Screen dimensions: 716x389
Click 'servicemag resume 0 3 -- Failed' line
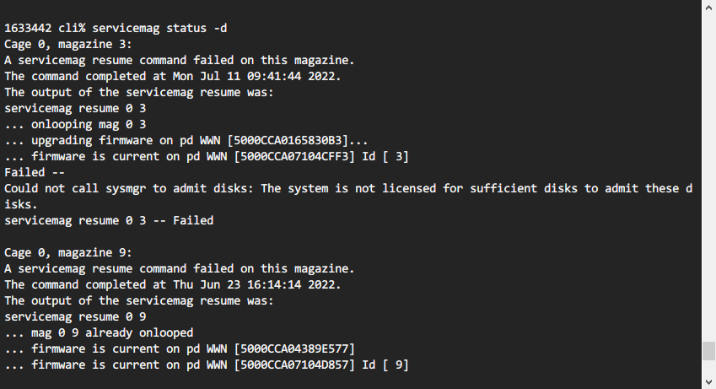coord(109,220)
